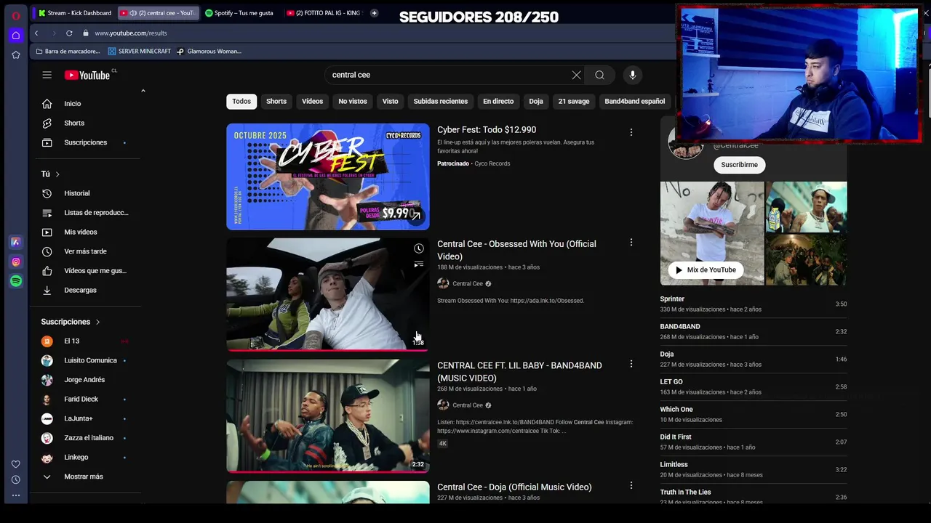Open Ver más tarde in sidebar

[x=84, y=251]
